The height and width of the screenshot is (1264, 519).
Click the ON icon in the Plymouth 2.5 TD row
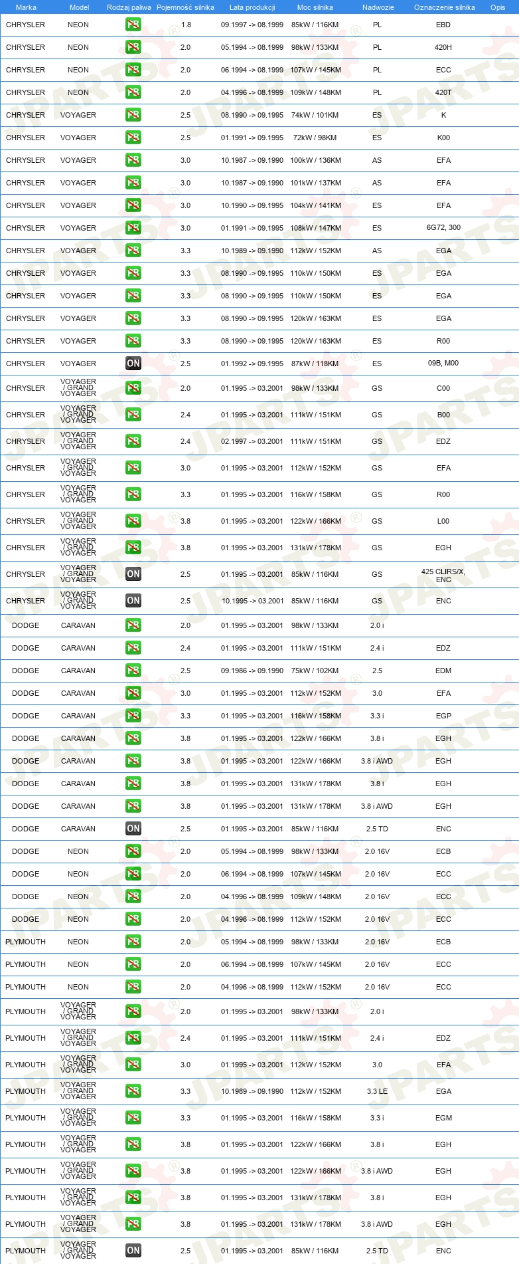[x=133, y=1251]
